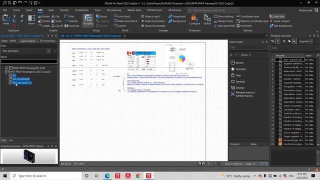The width and height of the screenshot is (320, 180).
Task: Click Break down block
Action: [125, 21]
